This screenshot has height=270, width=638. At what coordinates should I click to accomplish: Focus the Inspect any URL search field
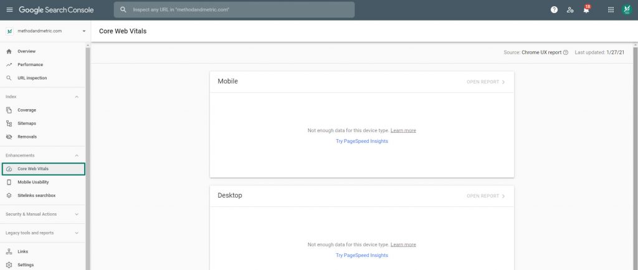tap(234, 9)
